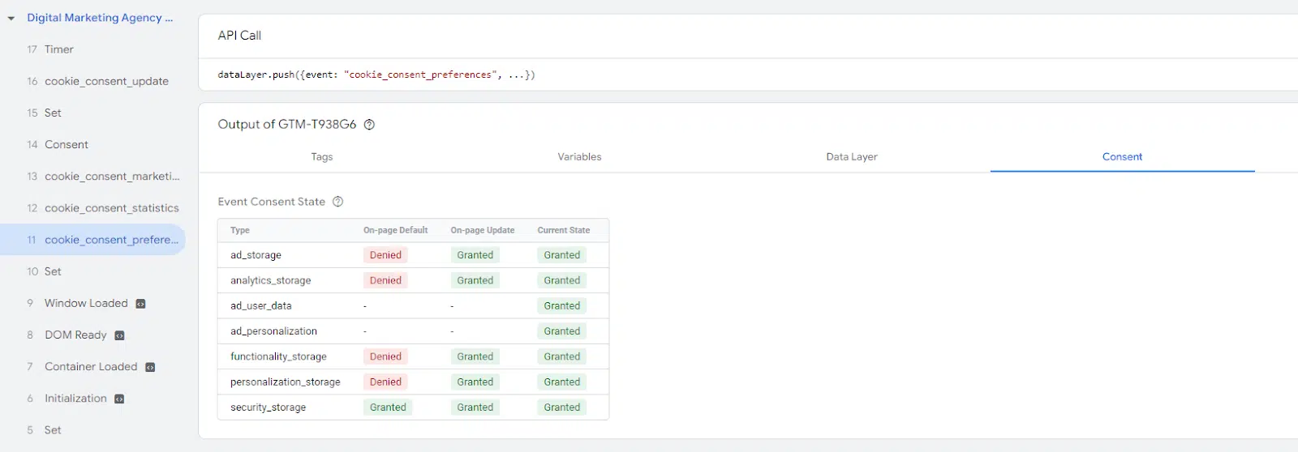Select event 15 Set
1298x452 pixels.
pos(53,113)
